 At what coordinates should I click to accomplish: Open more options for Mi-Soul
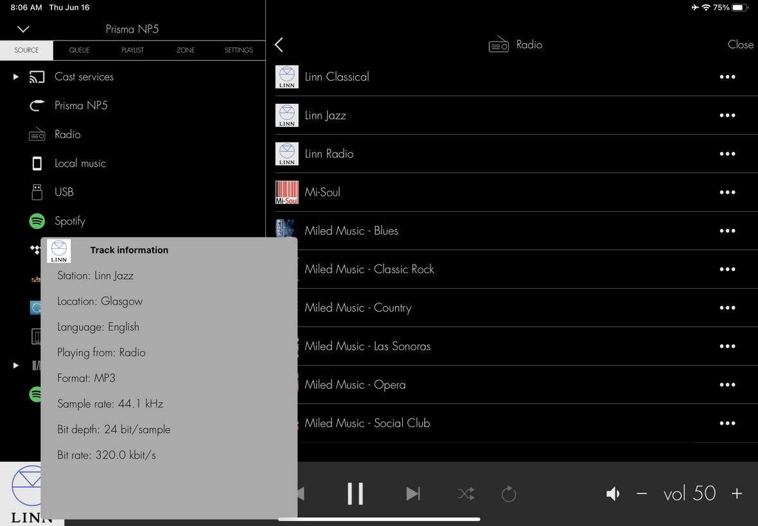[727, 192]
